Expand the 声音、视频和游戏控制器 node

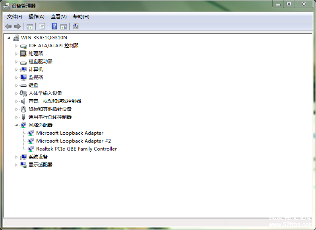point(17,101)
